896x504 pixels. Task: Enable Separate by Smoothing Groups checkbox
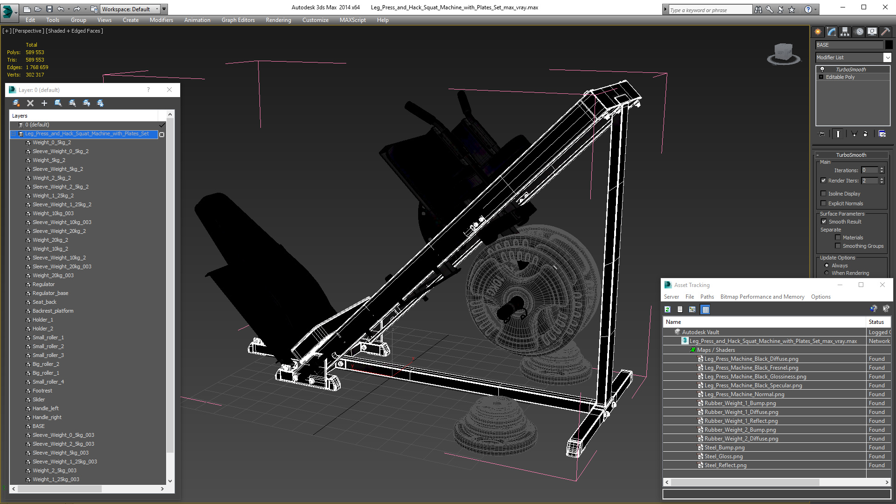(838, 246)
